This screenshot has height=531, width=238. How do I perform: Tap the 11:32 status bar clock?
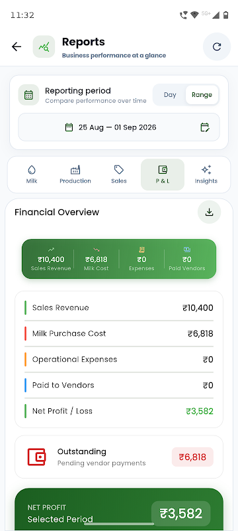point(22,15)
